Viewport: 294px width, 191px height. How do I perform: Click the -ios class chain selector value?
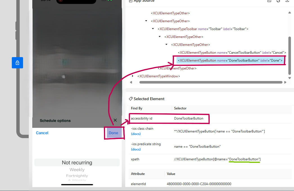219,131
